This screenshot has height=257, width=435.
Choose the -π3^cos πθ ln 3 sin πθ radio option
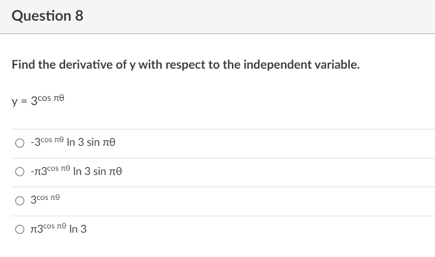pos(21,173)
